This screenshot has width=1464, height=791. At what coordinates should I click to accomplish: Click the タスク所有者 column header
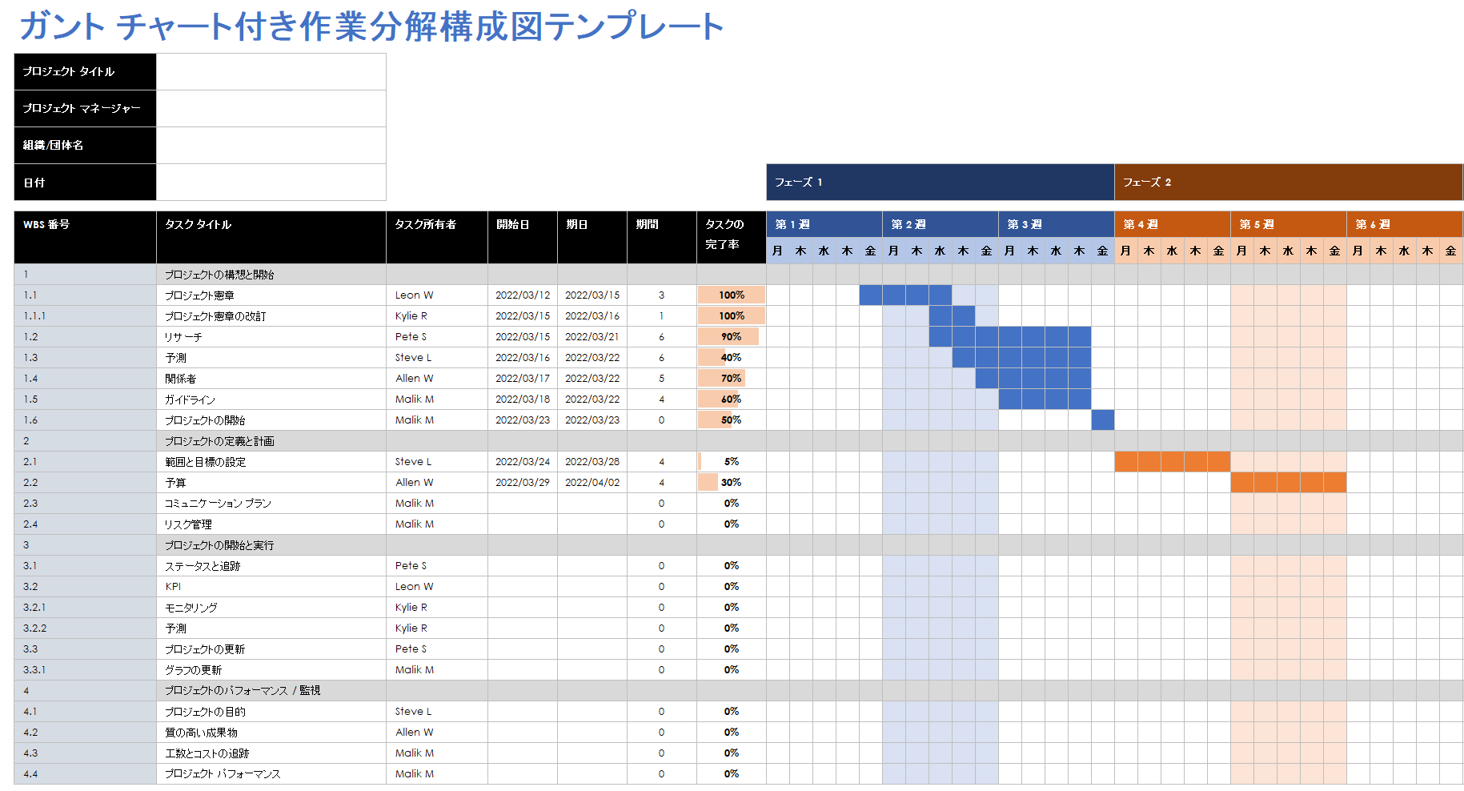pyautogui.click(x=437, y=237)
